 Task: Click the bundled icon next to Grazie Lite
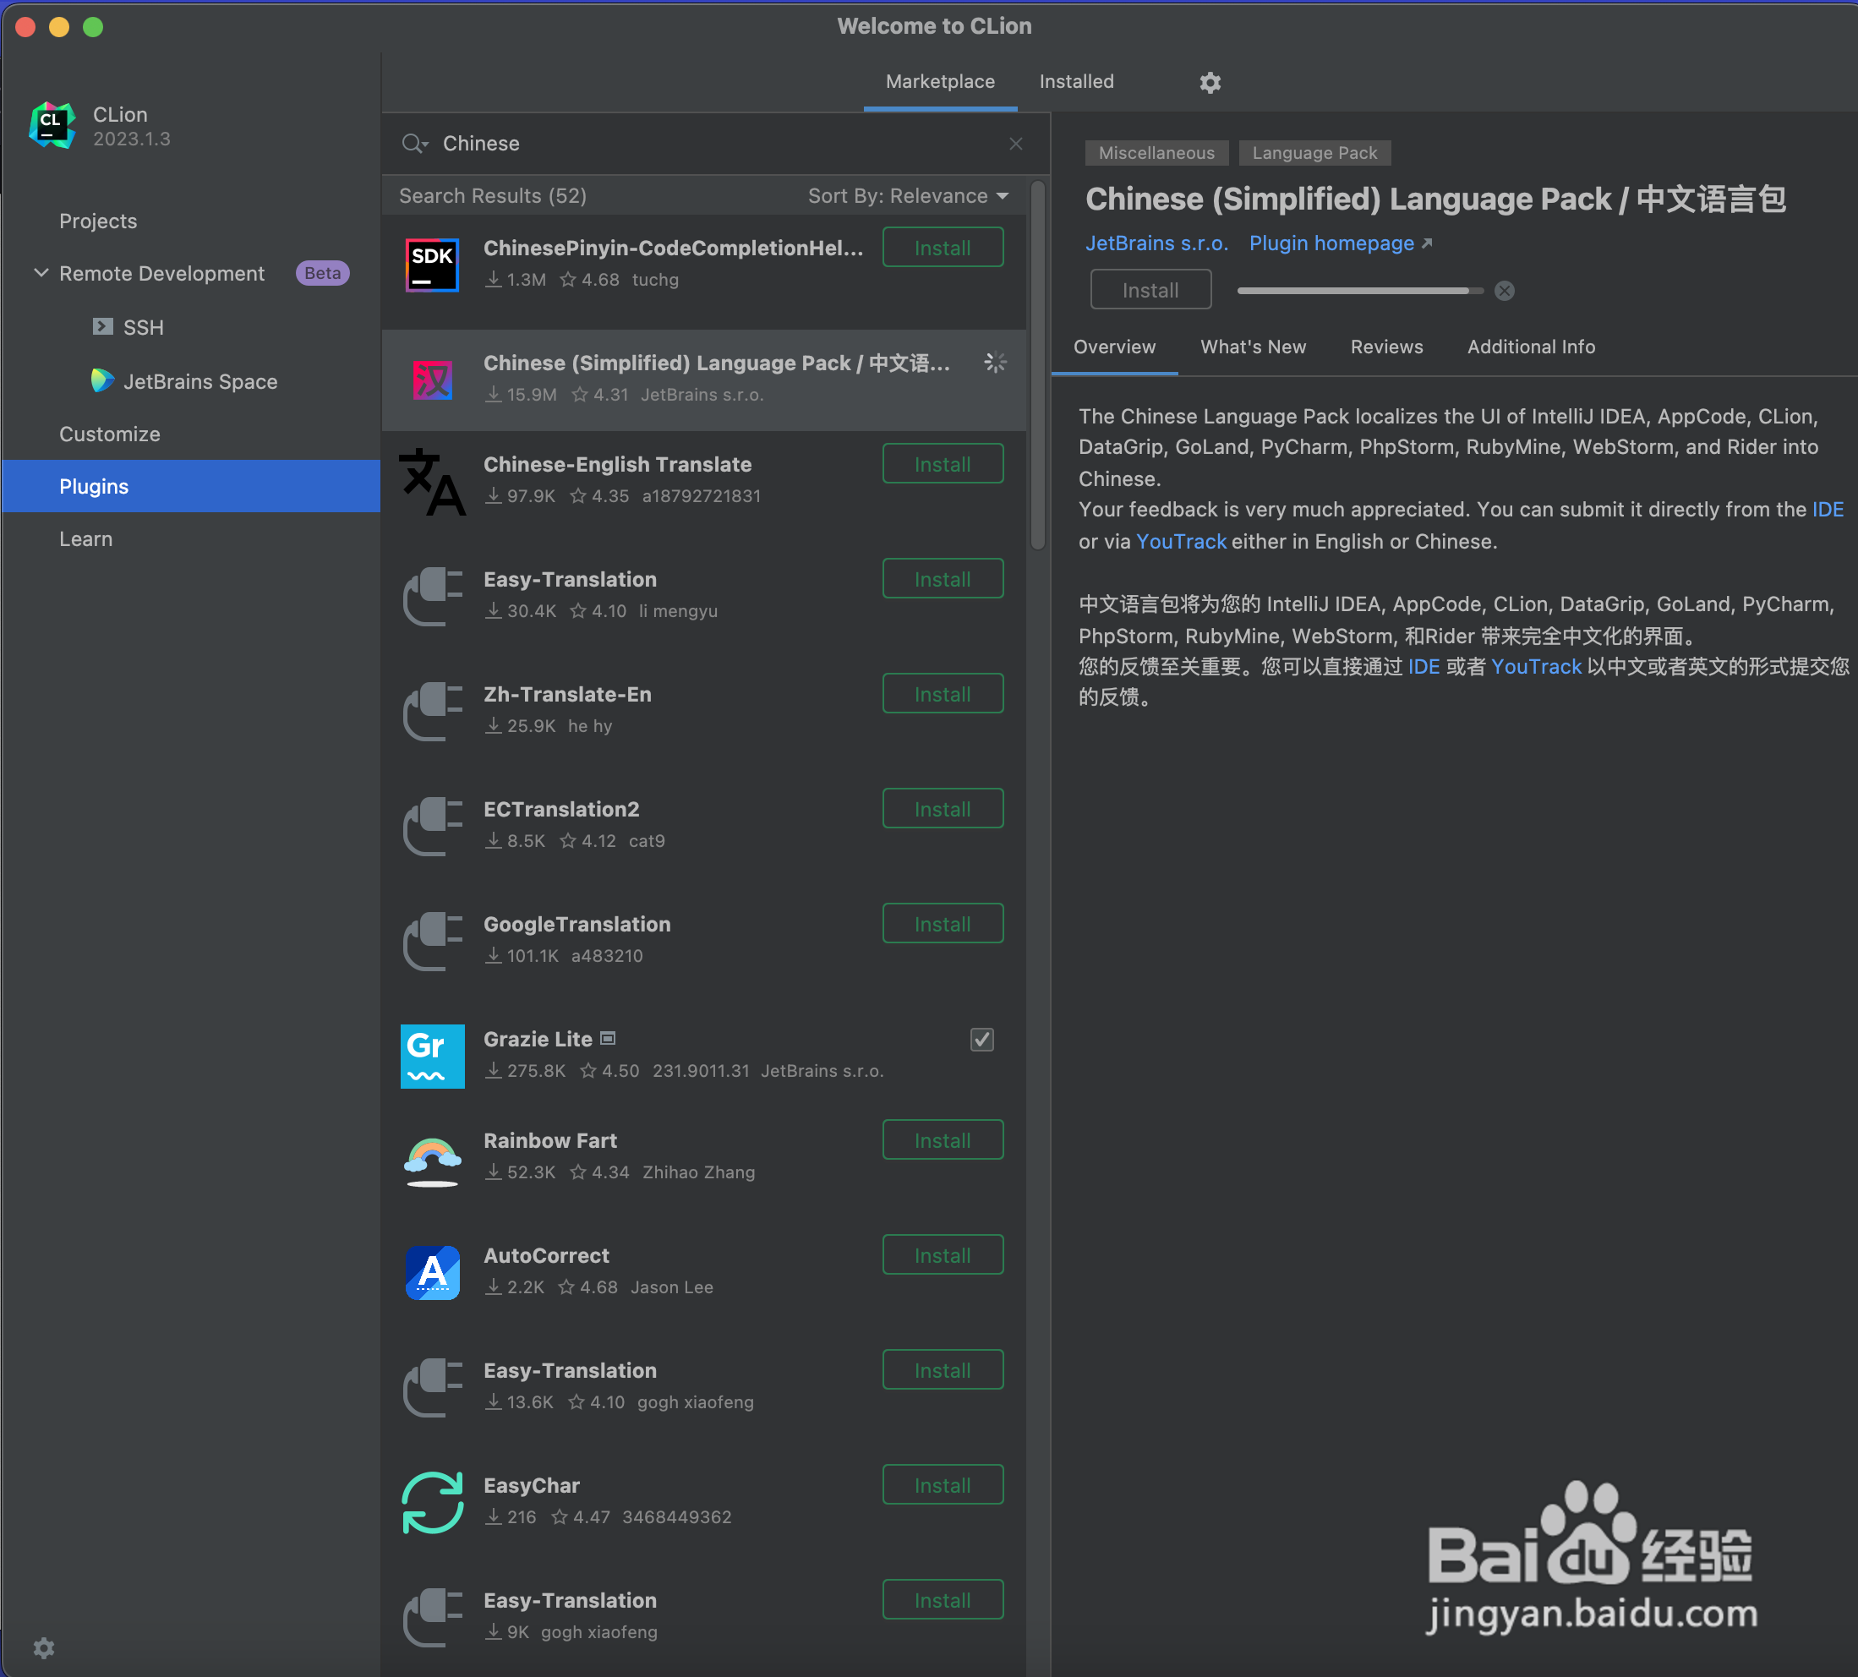tap(607, 1039)
